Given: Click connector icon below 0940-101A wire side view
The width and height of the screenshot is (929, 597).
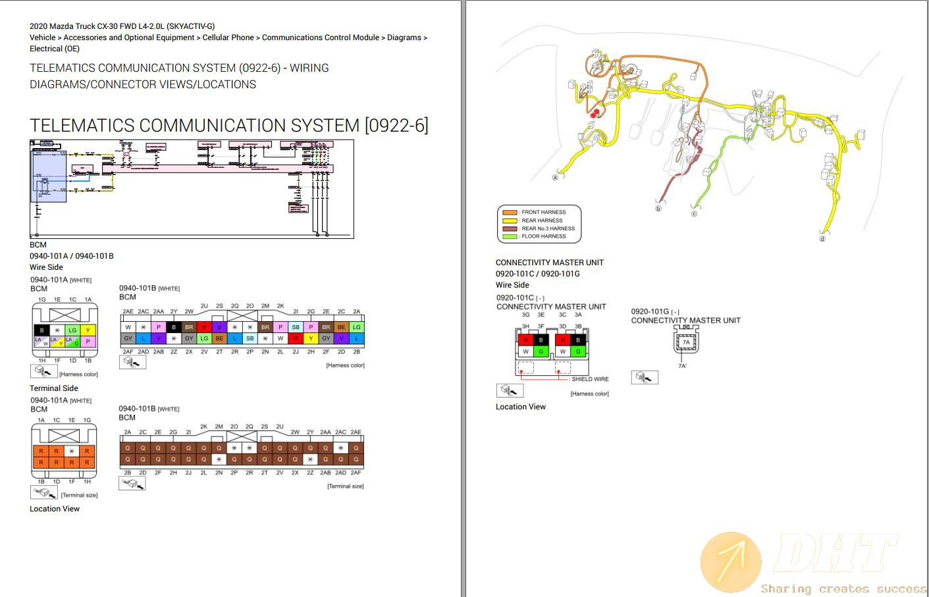Looking at the screenshot, I should click(x=45, y=371).
